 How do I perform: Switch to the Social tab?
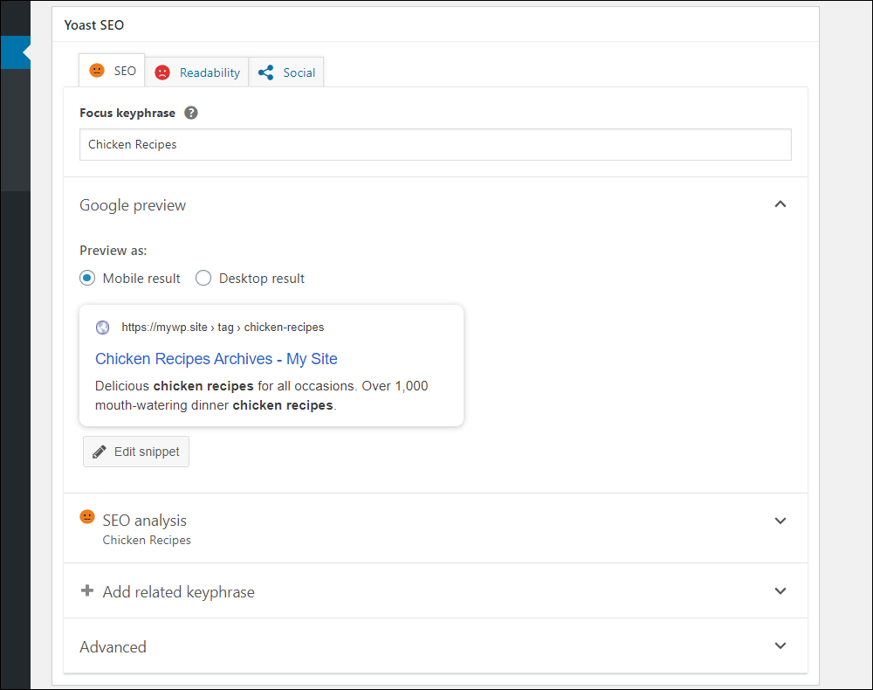[286, 72]
